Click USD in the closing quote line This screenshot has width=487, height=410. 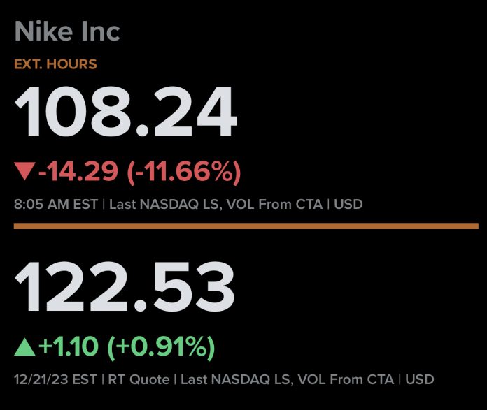pos(421,380)
